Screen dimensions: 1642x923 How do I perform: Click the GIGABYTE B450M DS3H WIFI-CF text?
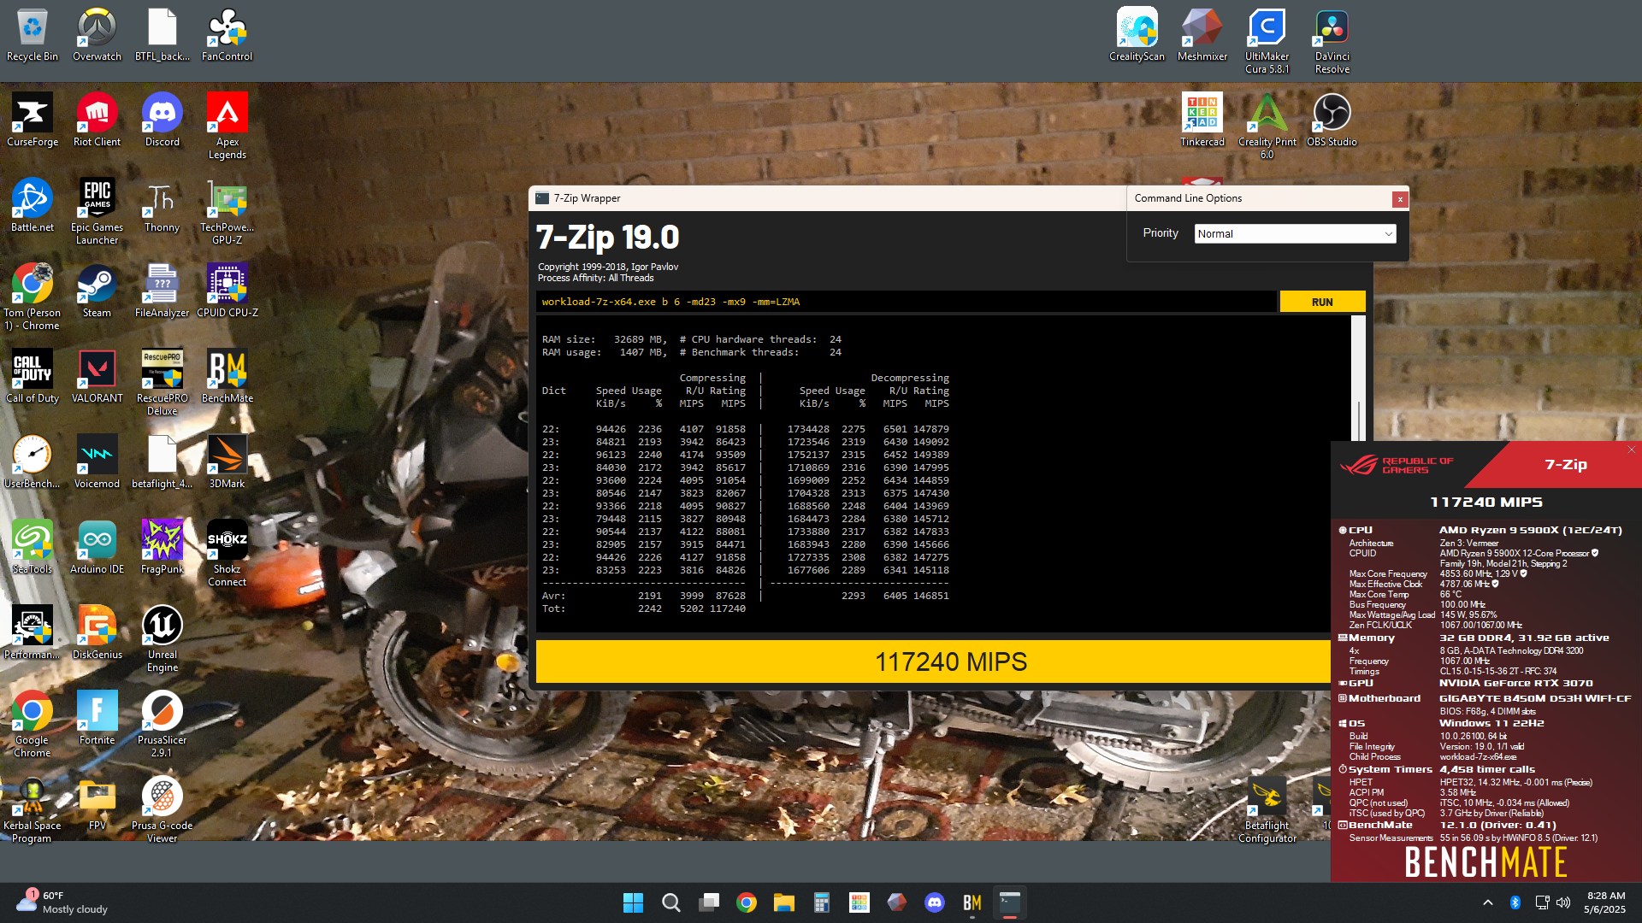pyautogui.click(x=1535, y=698)
